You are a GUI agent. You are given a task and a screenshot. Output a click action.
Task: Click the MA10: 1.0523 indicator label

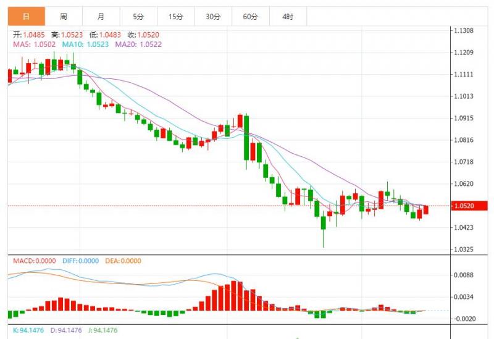(x=85, y=44)
